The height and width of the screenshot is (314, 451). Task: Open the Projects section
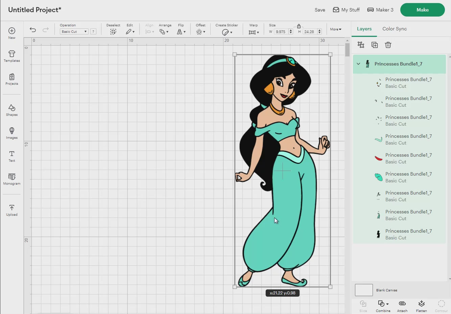(x=12, y=79)
